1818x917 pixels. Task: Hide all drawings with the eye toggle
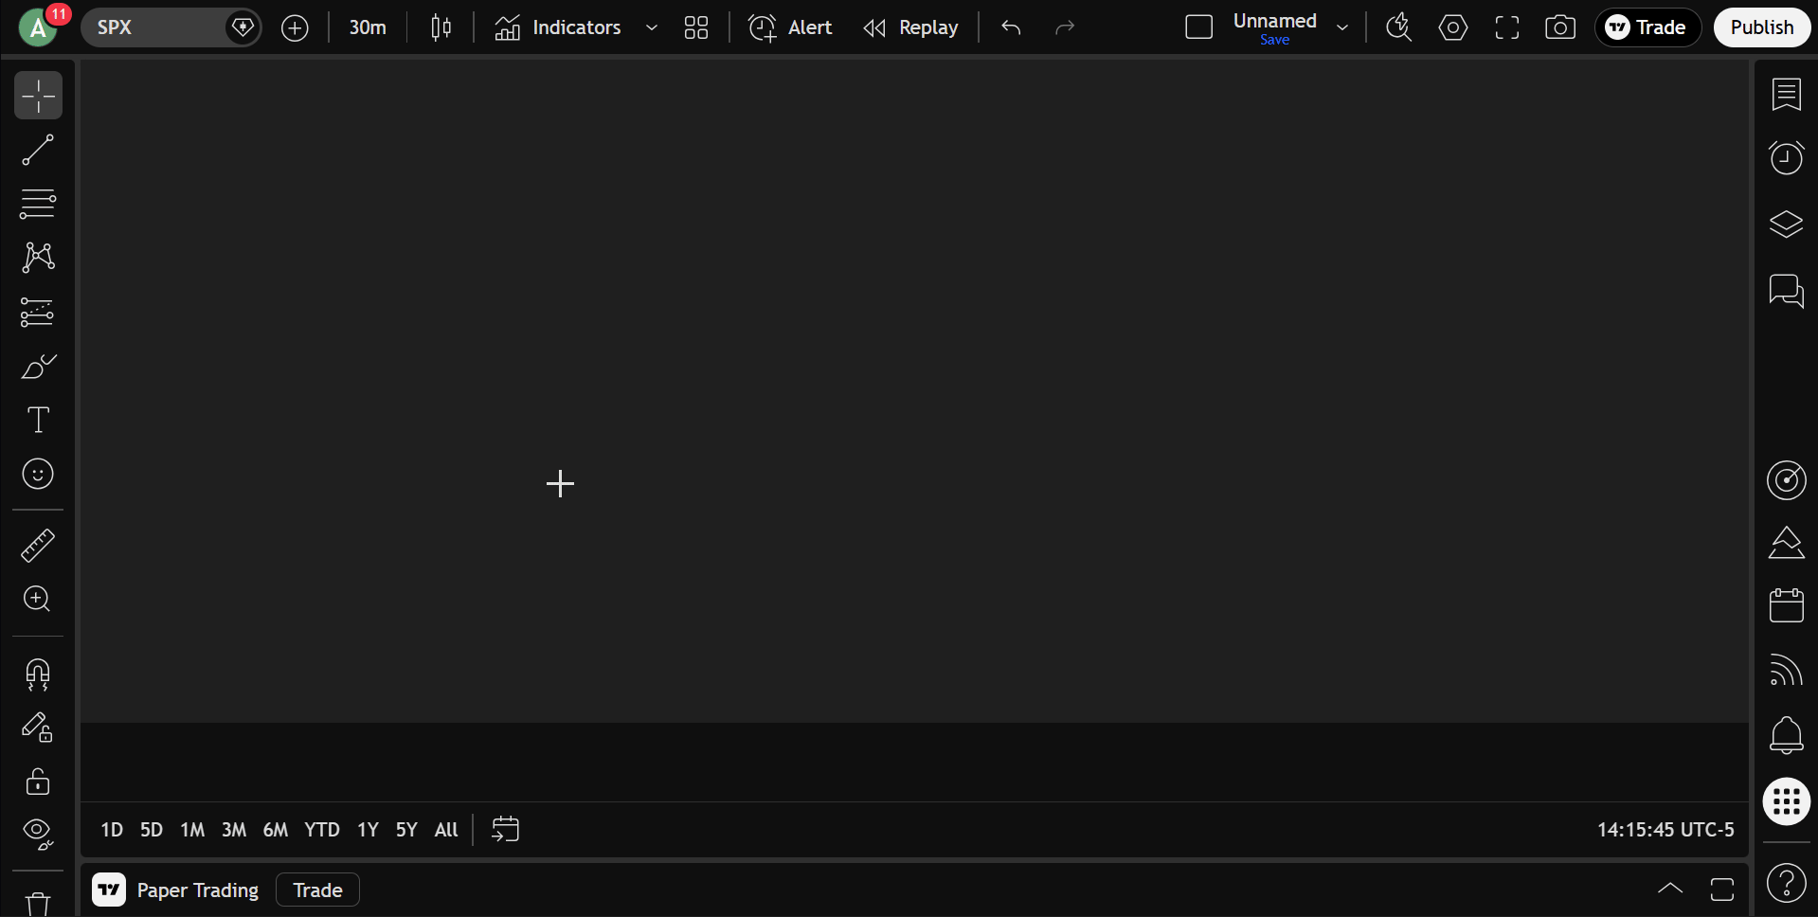tap(38, 833)
